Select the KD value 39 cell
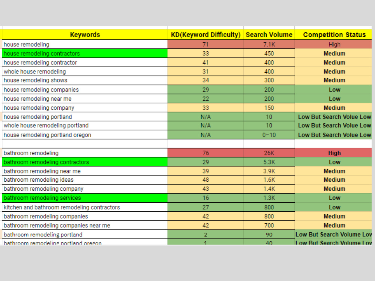This screenshot has height=281, width=375. pos(205,171)
